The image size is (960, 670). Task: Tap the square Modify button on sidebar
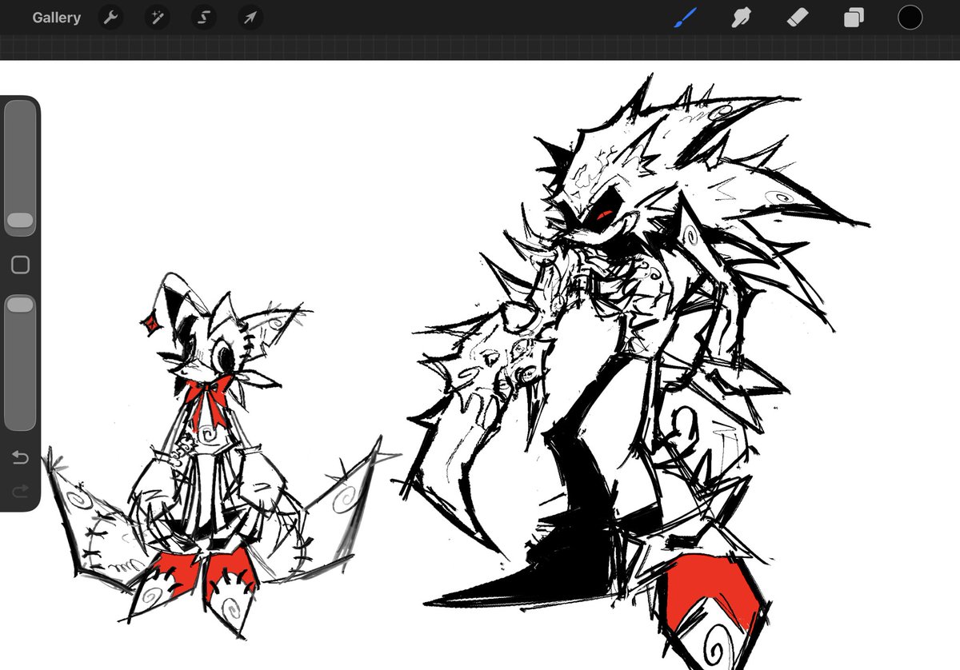coord(20,265)
